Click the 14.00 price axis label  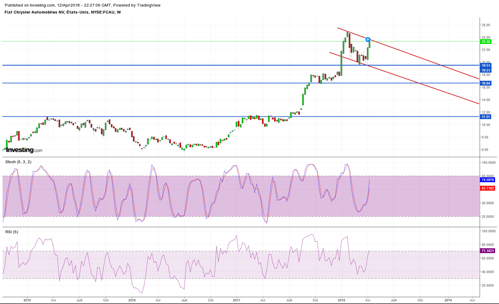point(486,100)
